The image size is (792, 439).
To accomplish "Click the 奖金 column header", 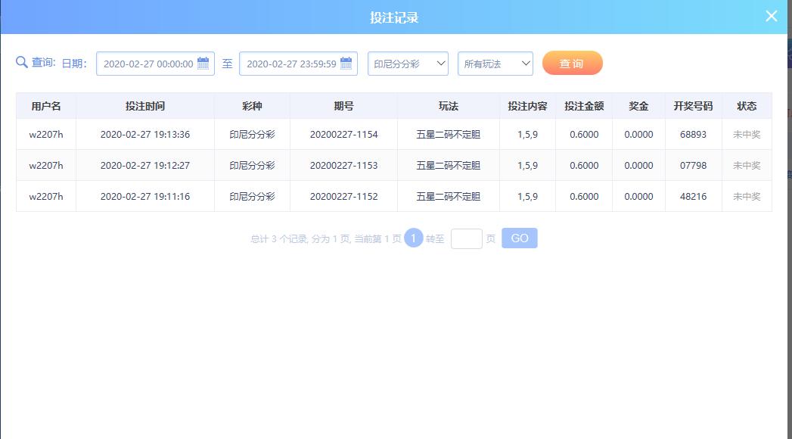I will pyautogui.click(x=638, y=106).
